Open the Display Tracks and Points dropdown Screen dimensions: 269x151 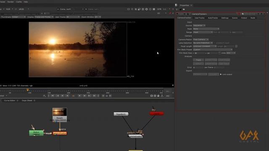click(44, 17)
